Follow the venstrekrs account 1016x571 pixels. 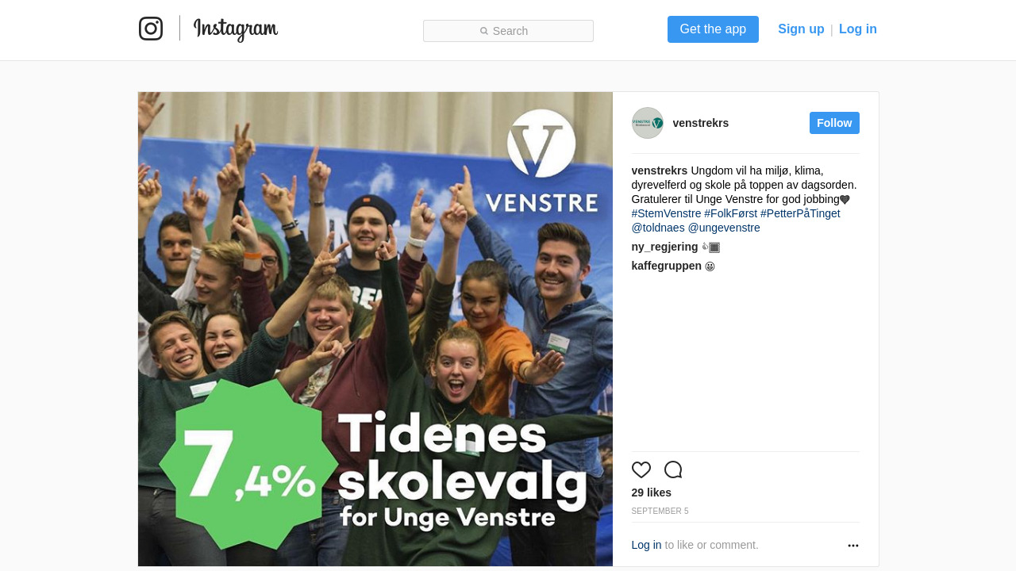click(834, 123)
